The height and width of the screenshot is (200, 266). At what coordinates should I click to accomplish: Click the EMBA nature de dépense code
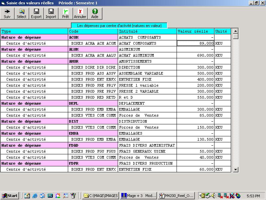(93, 133)
